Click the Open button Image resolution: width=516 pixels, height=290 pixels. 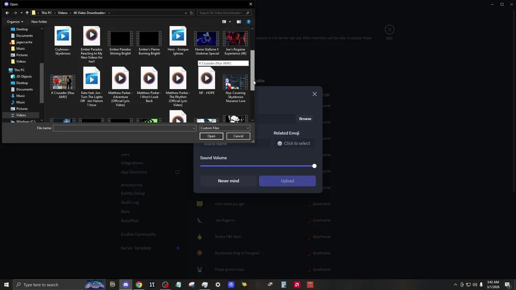(211, 136)
